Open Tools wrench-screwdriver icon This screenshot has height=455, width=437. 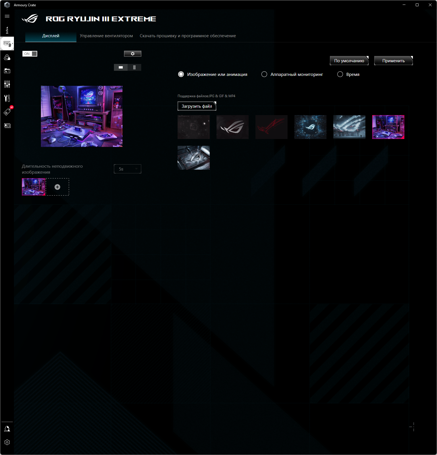(x=7, y=98)
